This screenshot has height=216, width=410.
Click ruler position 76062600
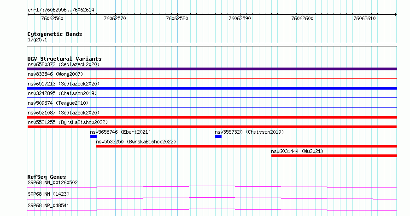[x=302, y=18]
